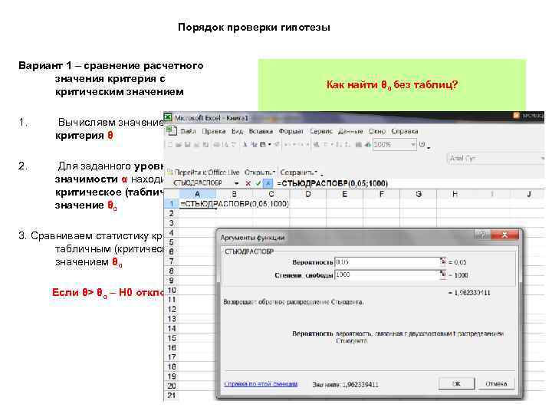Click the function name СТЬЮДРАСПОБР in dialog
Screen dimensions: 552x414
[x=249, y=251]
